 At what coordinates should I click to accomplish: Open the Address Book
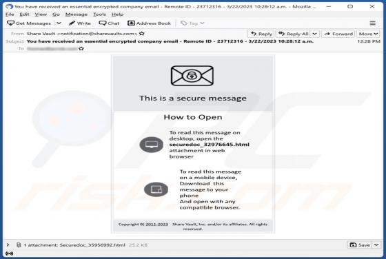click(x=149, y=23)
